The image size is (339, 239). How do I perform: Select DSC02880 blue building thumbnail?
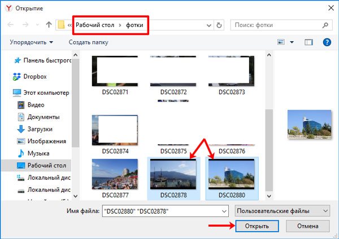[231, 174]
